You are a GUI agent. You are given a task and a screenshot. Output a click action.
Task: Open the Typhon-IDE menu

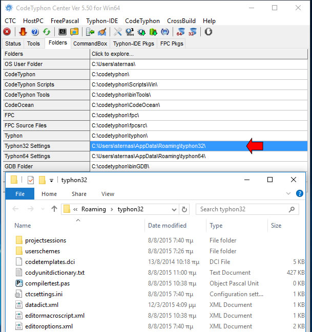pos(102,21)
